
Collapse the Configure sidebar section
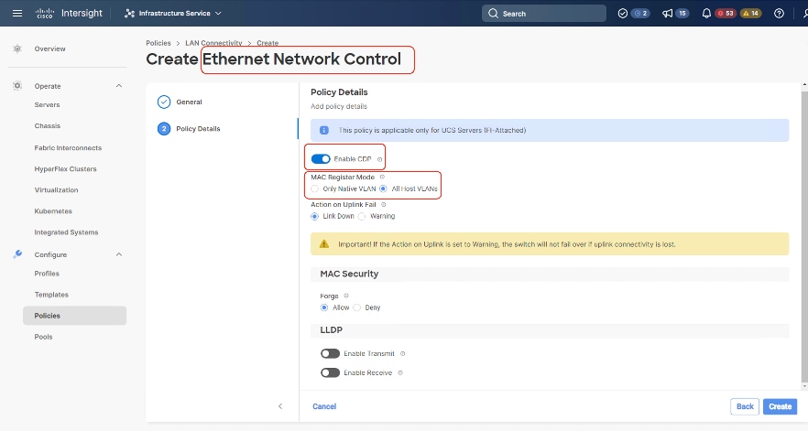[x=119, y=254]
